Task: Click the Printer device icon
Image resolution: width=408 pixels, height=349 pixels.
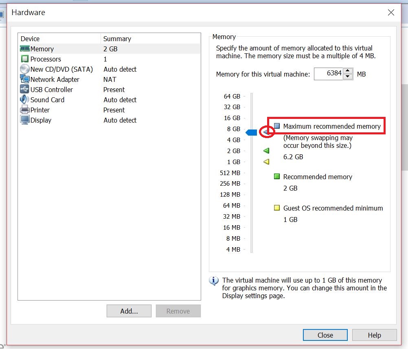Action: pyautogui.click(x=25, y=110)
